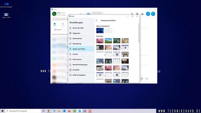Image resolution: width=201 pixels, height=113 pixels.
Task: Start an audio call in Skype main window
Action: click(153, 14)
